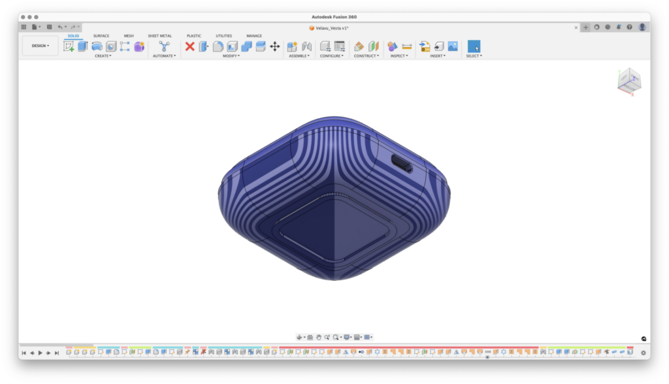Viewport: 669px width, 384px height.
Task: Click the Measure tool in Inspect section
Action: pyautogui.click(x=406, y=46)
